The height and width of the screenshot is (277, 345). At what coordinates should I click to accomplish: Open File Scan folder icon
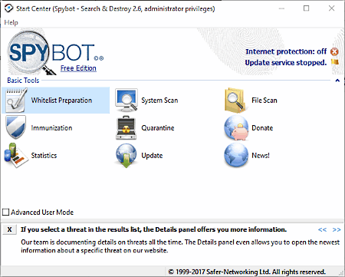pyautogui.click(x=235, y=101)
